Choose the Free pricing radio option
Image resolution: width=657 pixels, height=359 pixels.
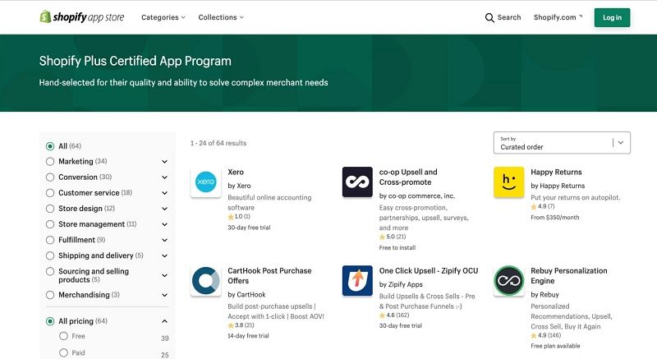[64, 336]
